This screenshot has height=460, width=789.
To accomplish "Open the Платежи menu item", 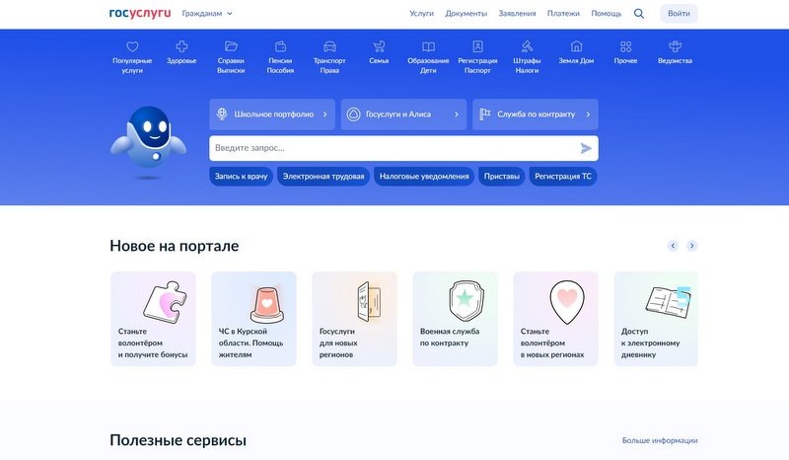I will (x=563, y=14).
